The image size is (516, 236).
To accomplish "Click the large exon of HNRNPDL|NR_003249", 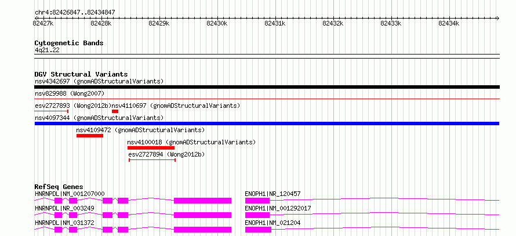I will coord(203,215).
